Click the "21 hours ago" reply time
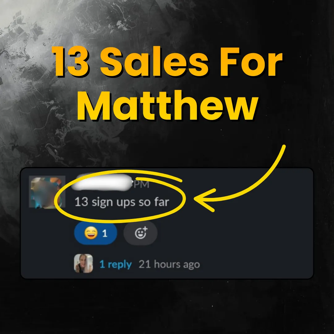 pyautogui.click(x=169, y=264)
